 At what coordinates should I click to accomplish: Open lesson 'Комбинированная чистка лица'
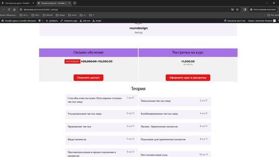pyautogui.click(x=174, y=114)
